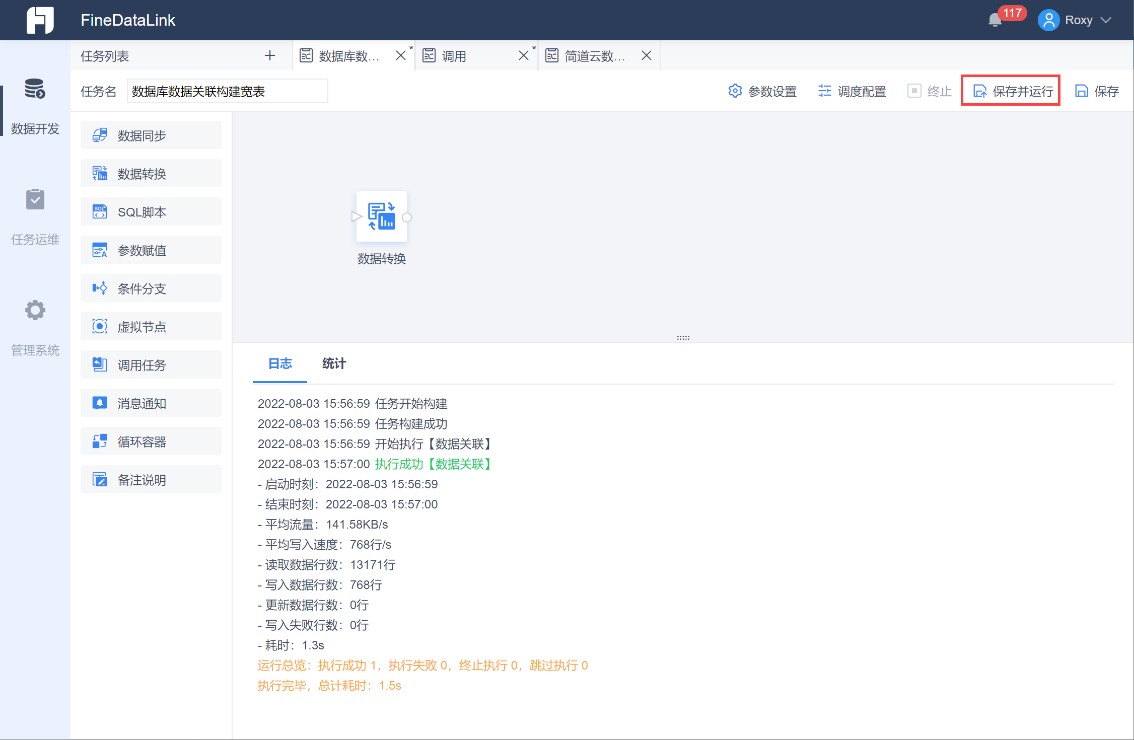Select the SQL脚本 node icon
The width and height of the screenshot is (1134, 740).
coord(100,212)
